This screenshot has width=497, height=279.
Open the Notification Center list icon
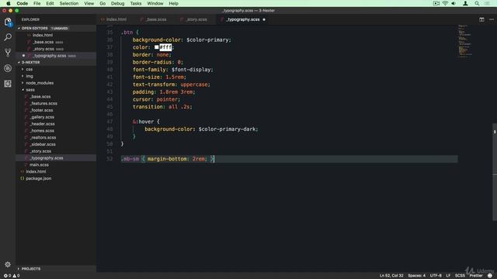click(487, 3)
